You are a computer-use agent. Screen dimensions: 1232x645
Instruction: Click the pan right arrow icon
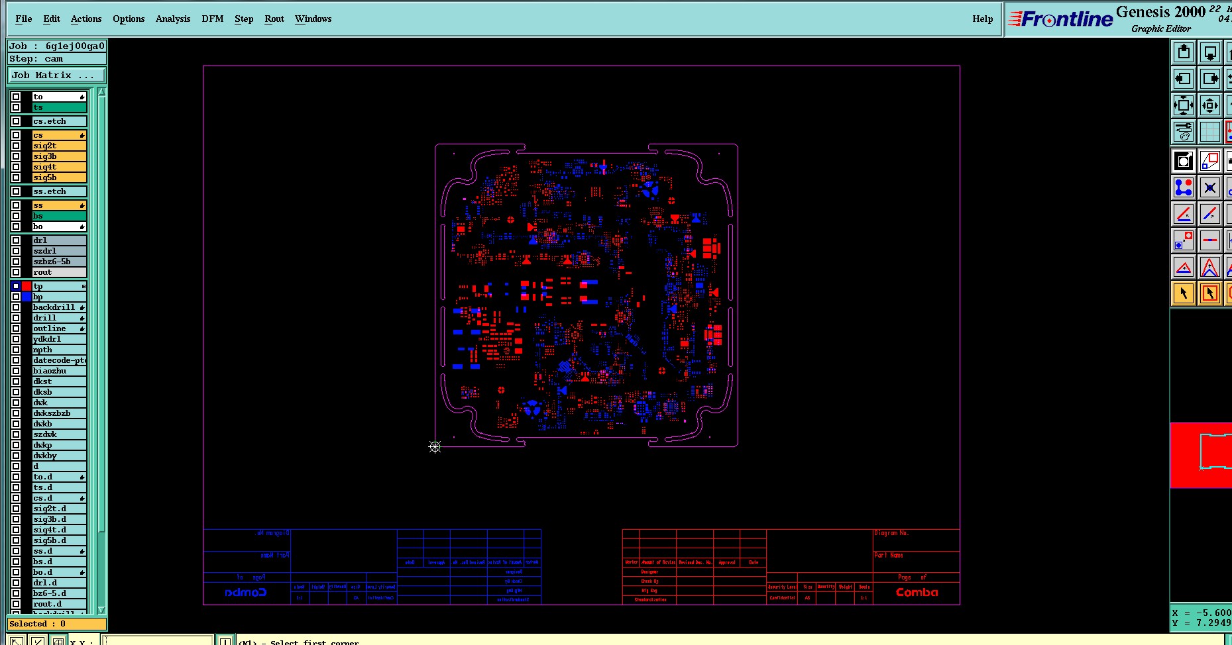click(1210, 78)
